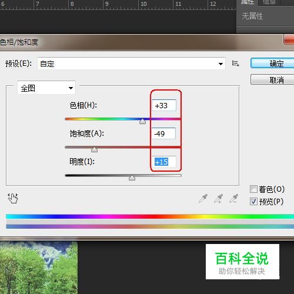Click the hue slider thumb

142,121
